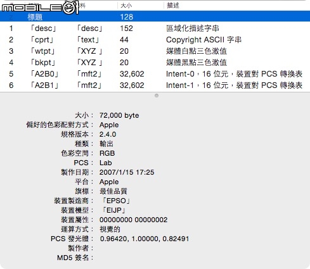This screenshot has width=310, height=269.
Task: Select tag row 2 「cprt」
Action: 155,40
